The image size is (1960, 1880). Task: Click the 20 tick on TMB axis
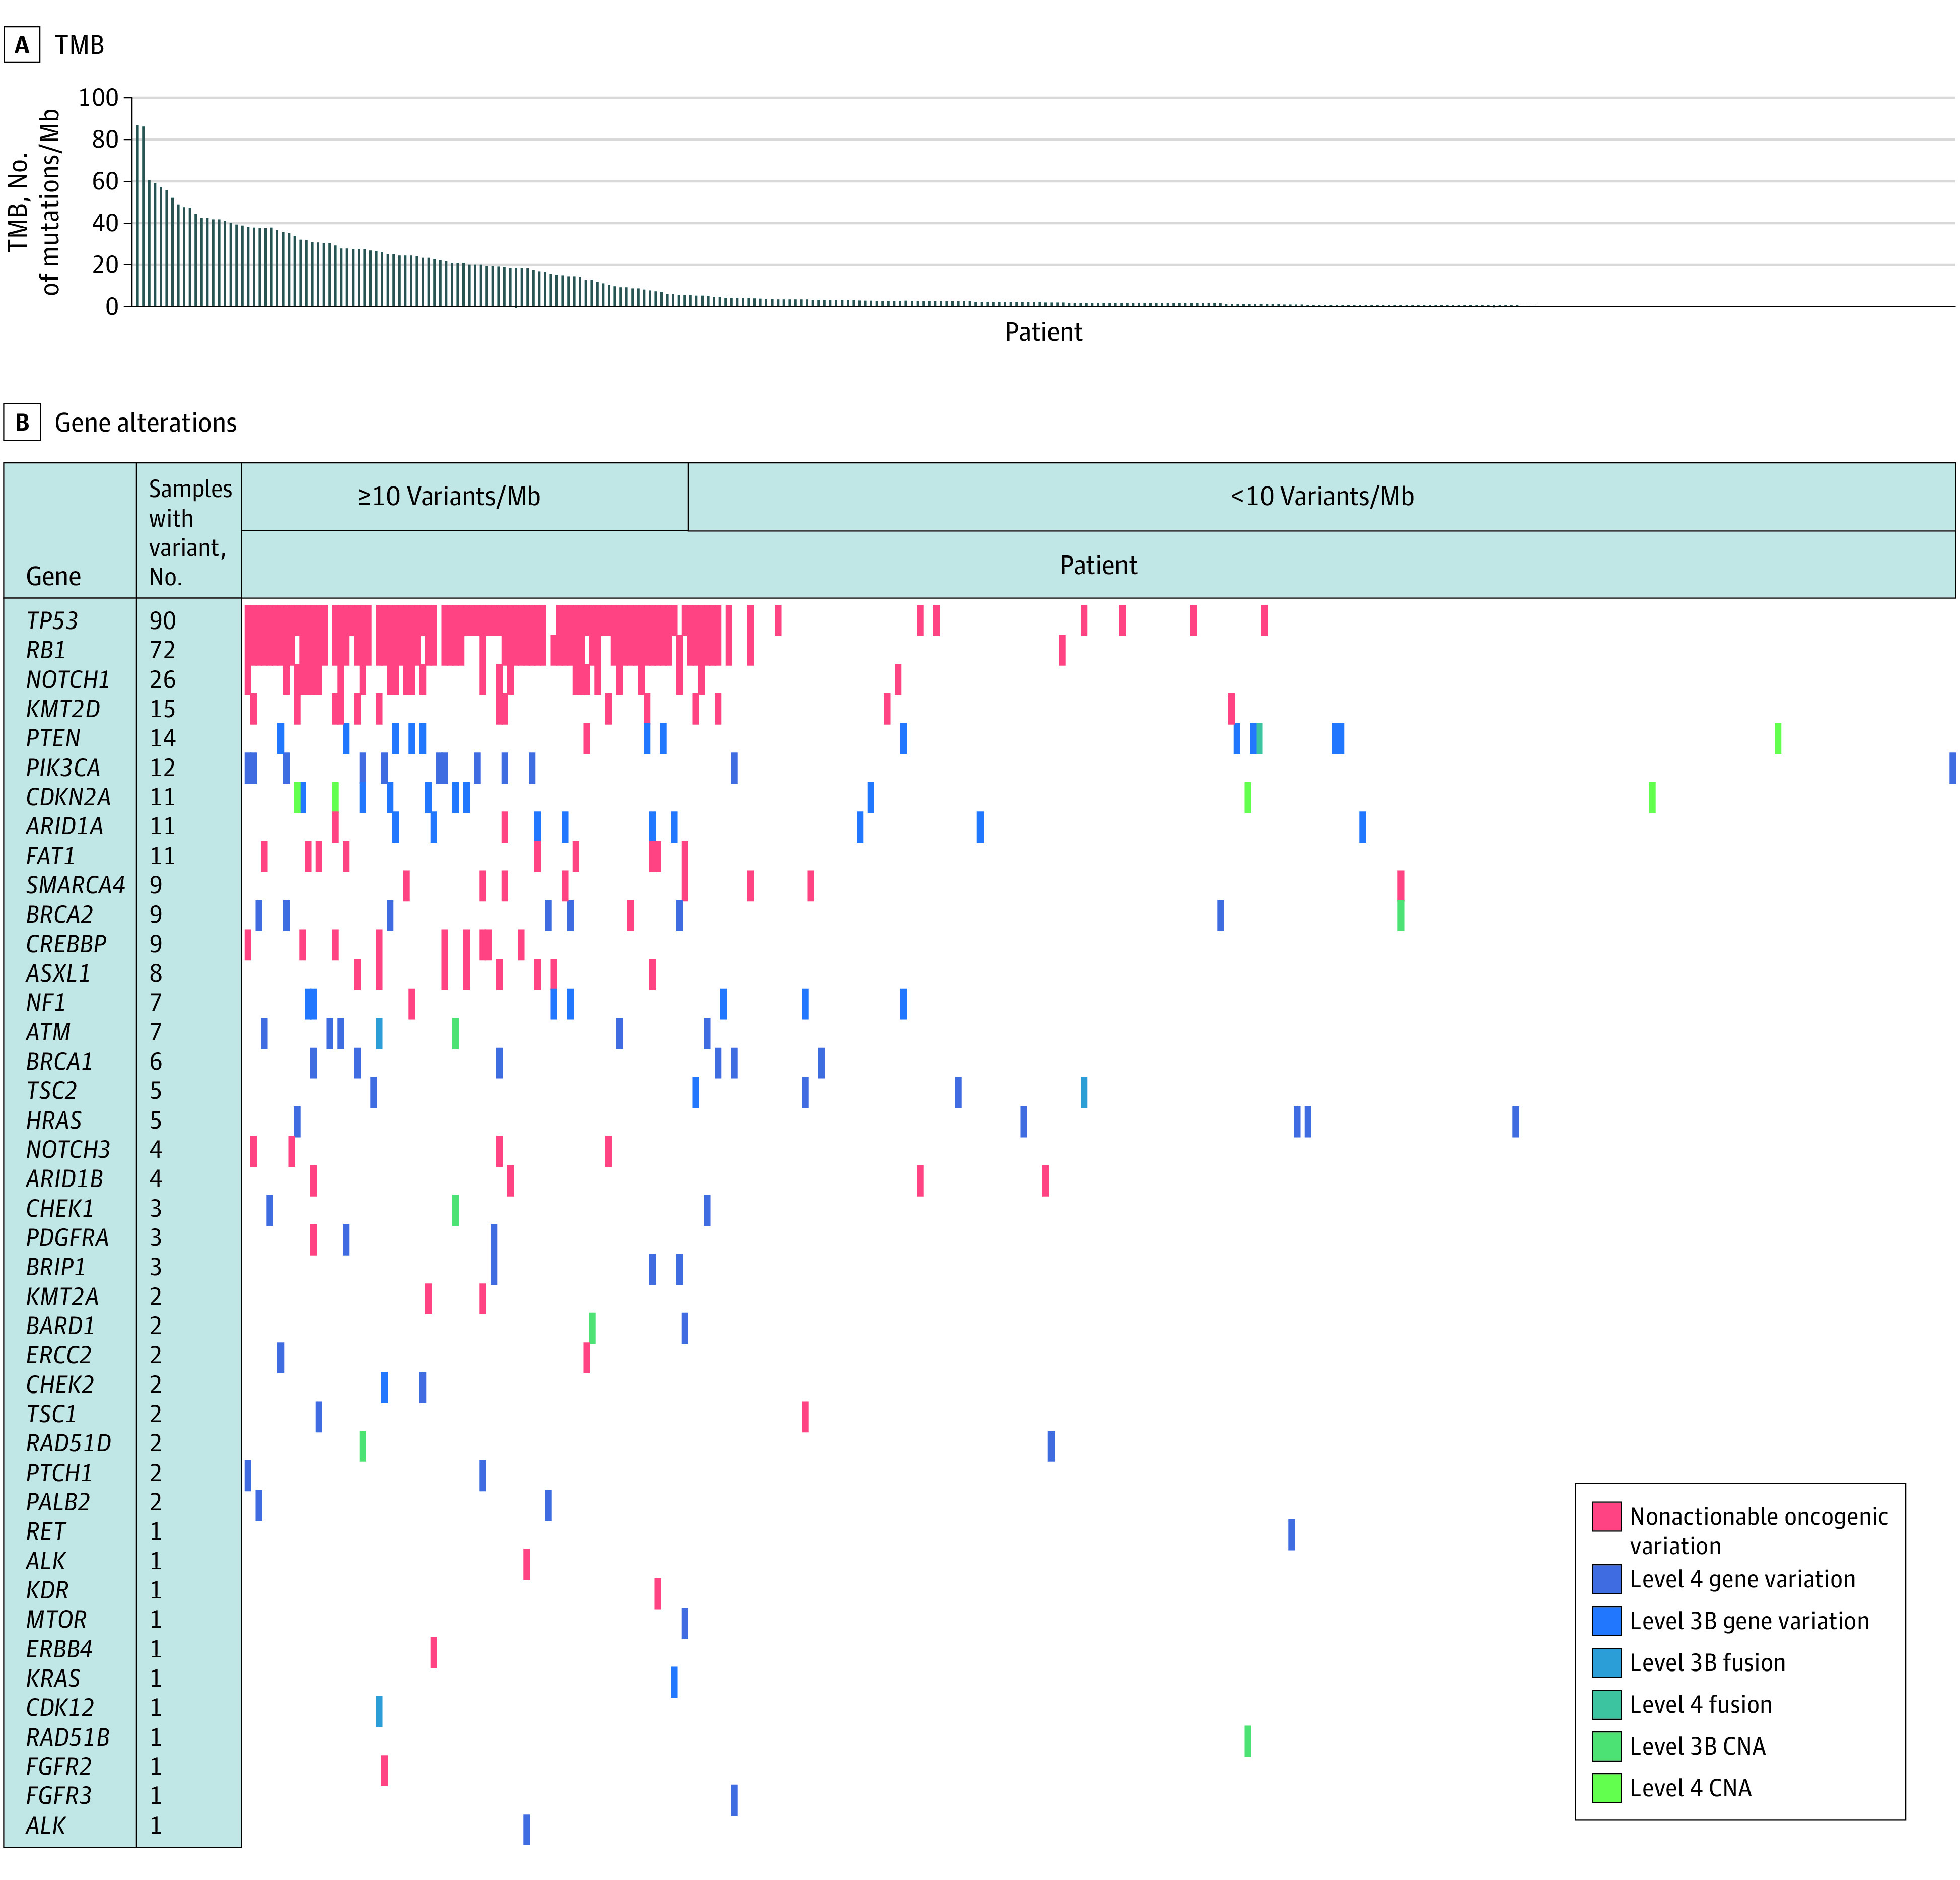[105, 265]
